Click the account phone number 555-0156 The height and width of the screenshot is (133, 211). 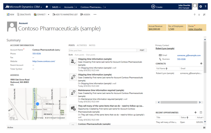point(37,53)
